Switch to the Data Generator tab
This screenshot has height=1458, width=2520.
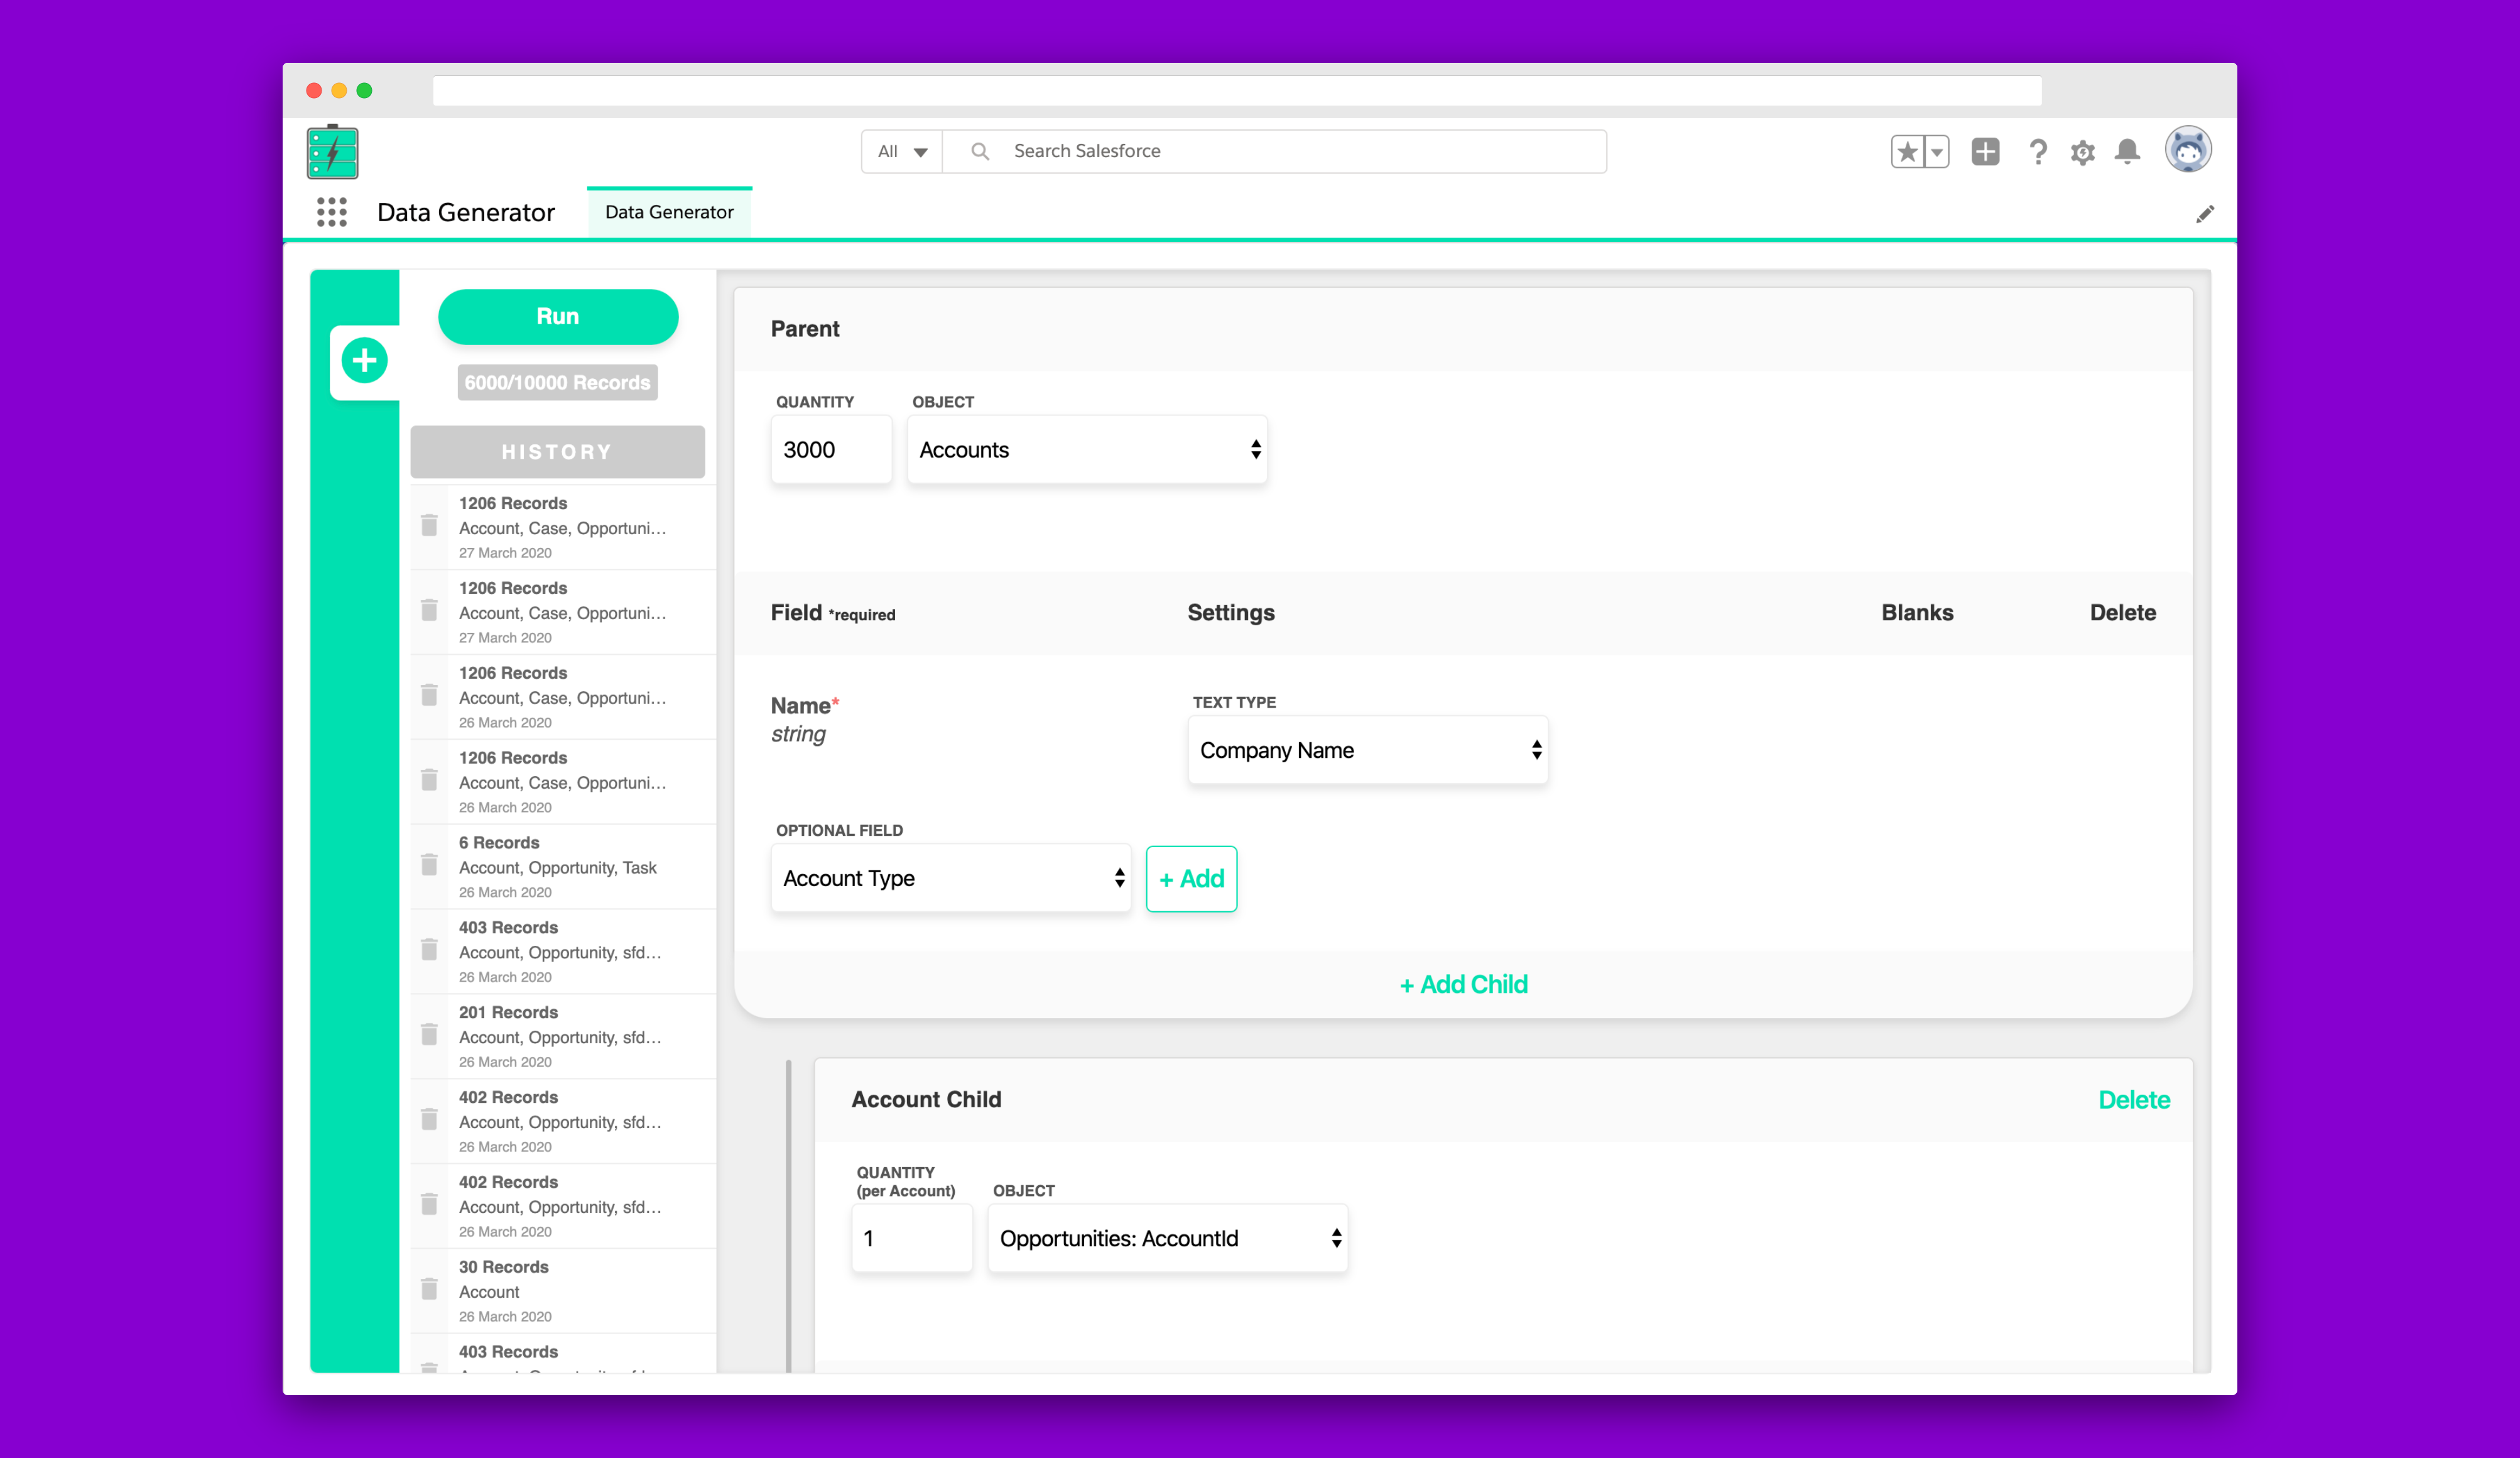pos(669,211)
